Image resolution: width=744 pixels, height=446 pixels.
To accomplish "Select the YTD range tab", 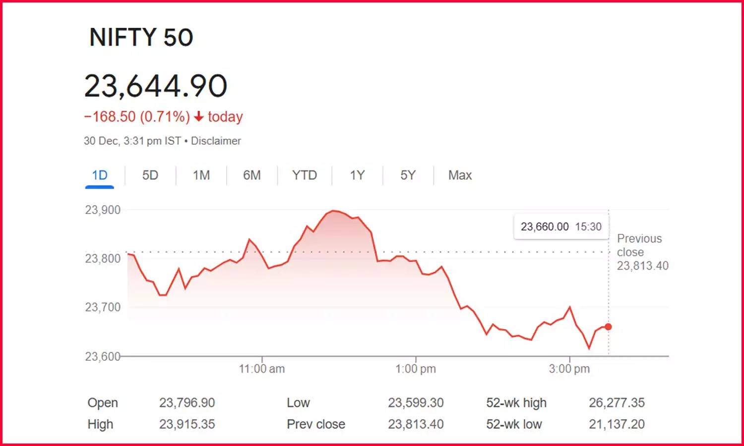I will tap(305, 175).
